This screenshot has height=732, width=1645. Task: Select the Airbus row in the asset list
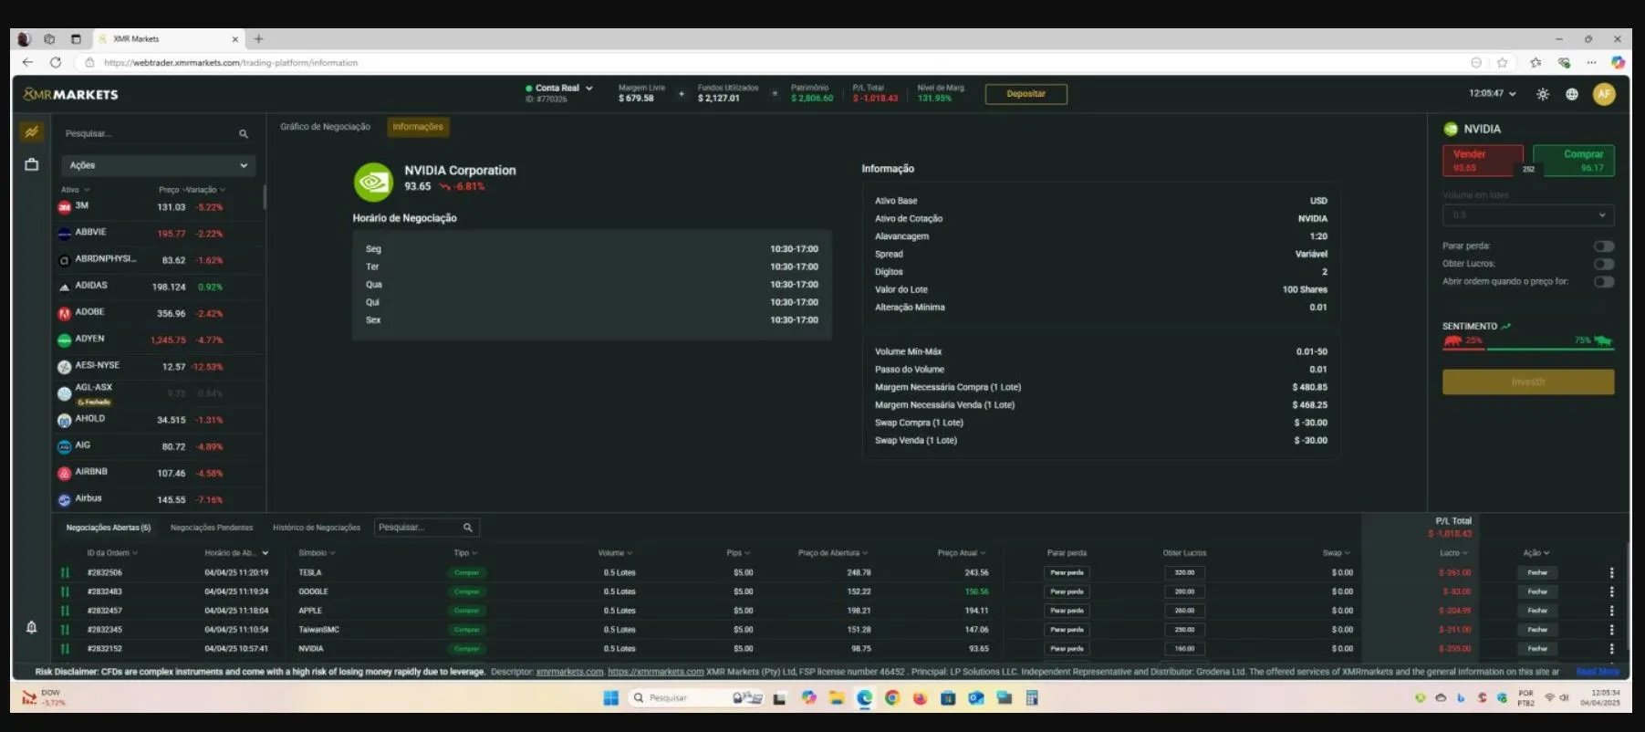[159, 499]
